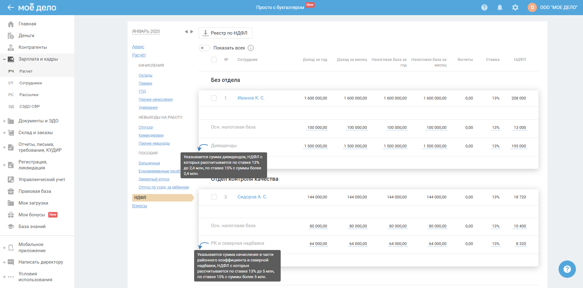583x288 pixels.
Task: Check the box for Сидоров А. С.
Action: [x=214, y=197]
